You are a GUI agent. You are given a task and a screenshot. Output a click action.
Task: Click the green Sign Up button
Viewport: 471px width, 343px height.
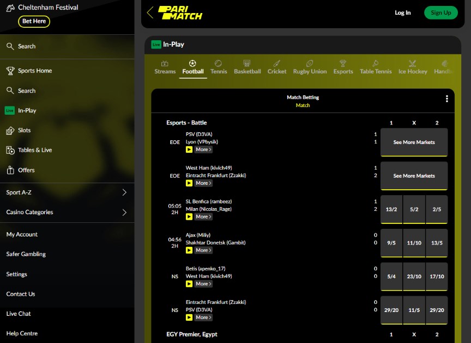440,13
